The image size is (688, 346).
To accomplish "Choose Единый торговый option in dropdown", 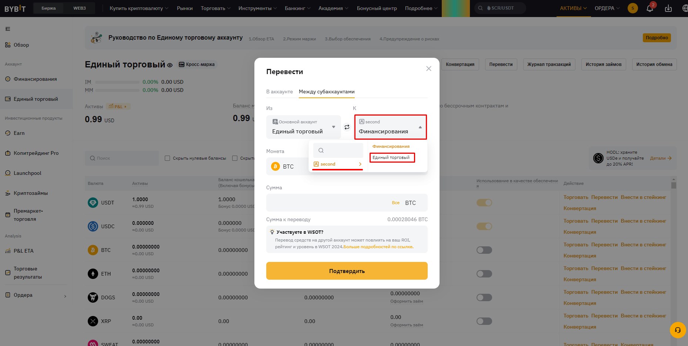I will point(391,157).
